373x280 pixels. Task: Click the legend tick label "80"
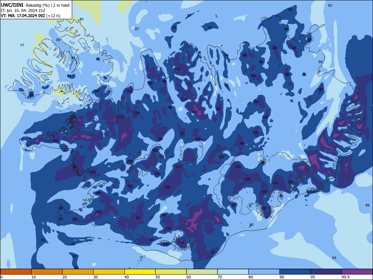point(251,277)
